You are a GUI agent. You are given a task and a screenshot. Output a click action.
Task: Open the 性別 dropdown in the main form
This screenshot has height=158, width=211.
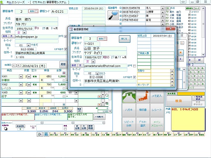tap(24, 33)
